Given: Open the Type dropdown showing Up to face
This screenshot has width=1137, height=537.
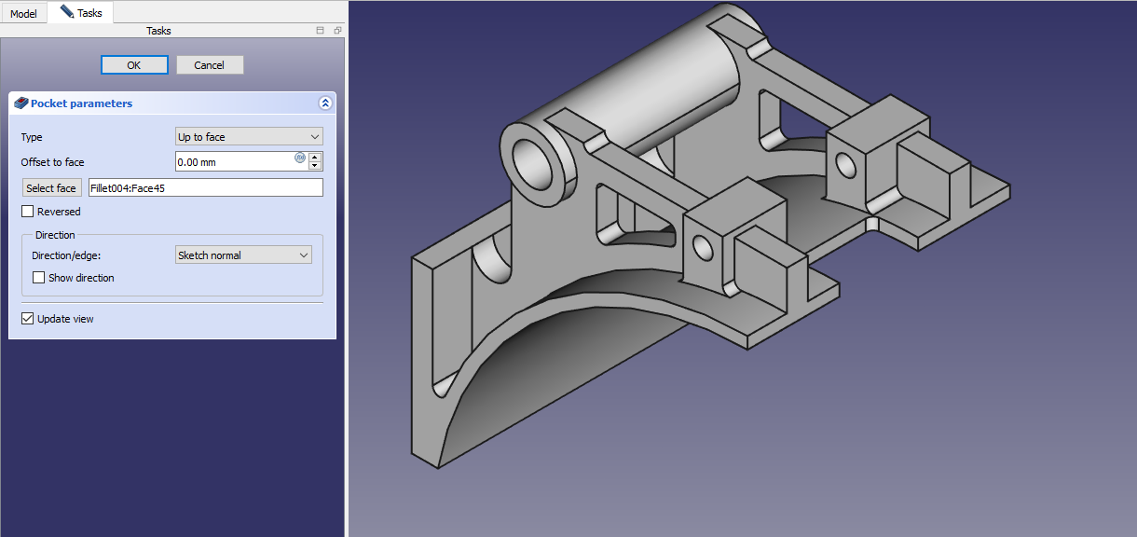Looking at the screenshot, I should 249,137.
